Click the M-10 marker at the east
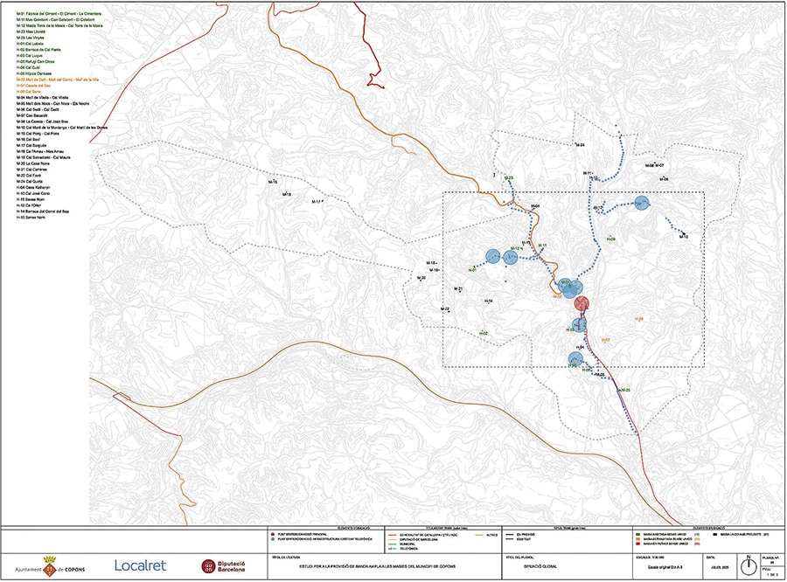Screen dimensions: 787x582 pos(683,236)
